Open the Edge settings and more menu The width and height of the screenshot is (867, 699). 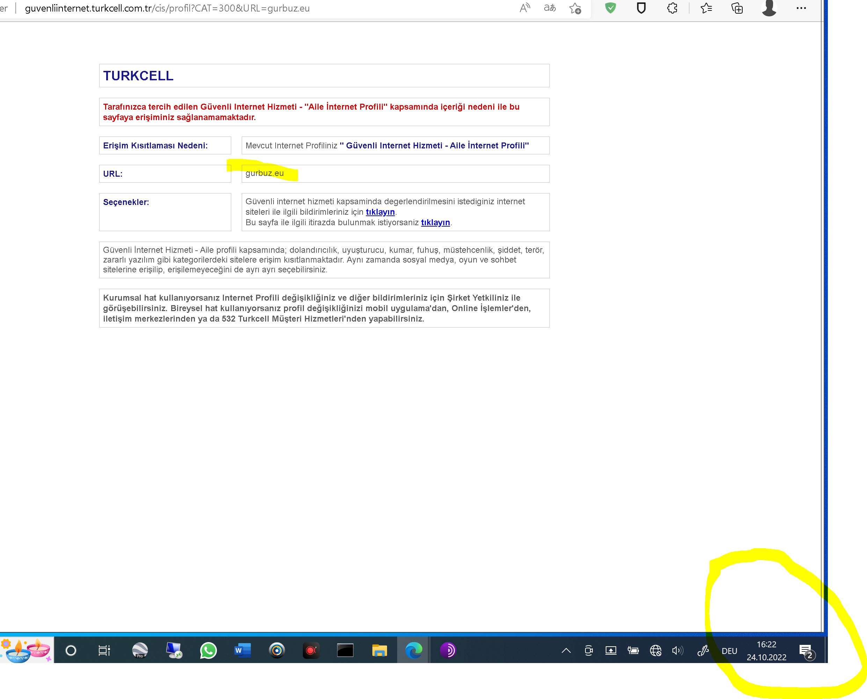[801, 8]
